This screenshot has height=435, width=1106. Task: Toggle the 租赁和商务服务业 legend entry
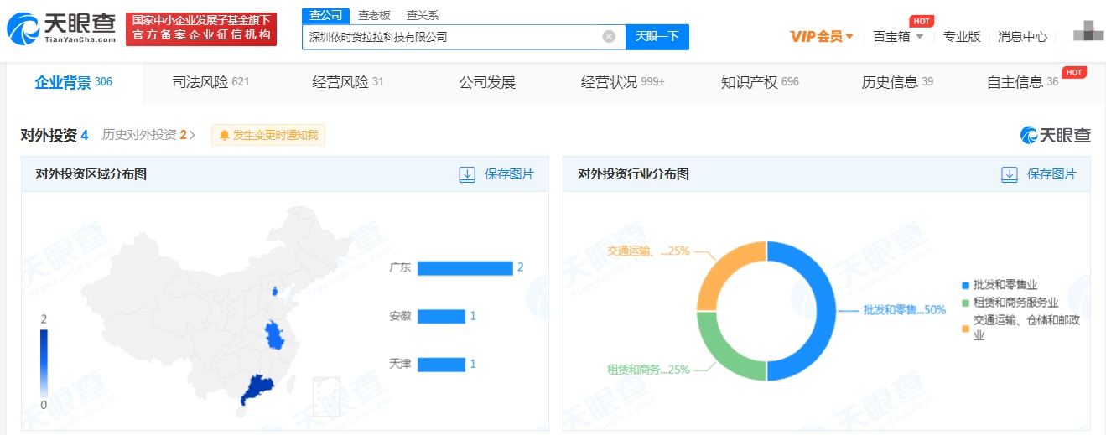1010,303
